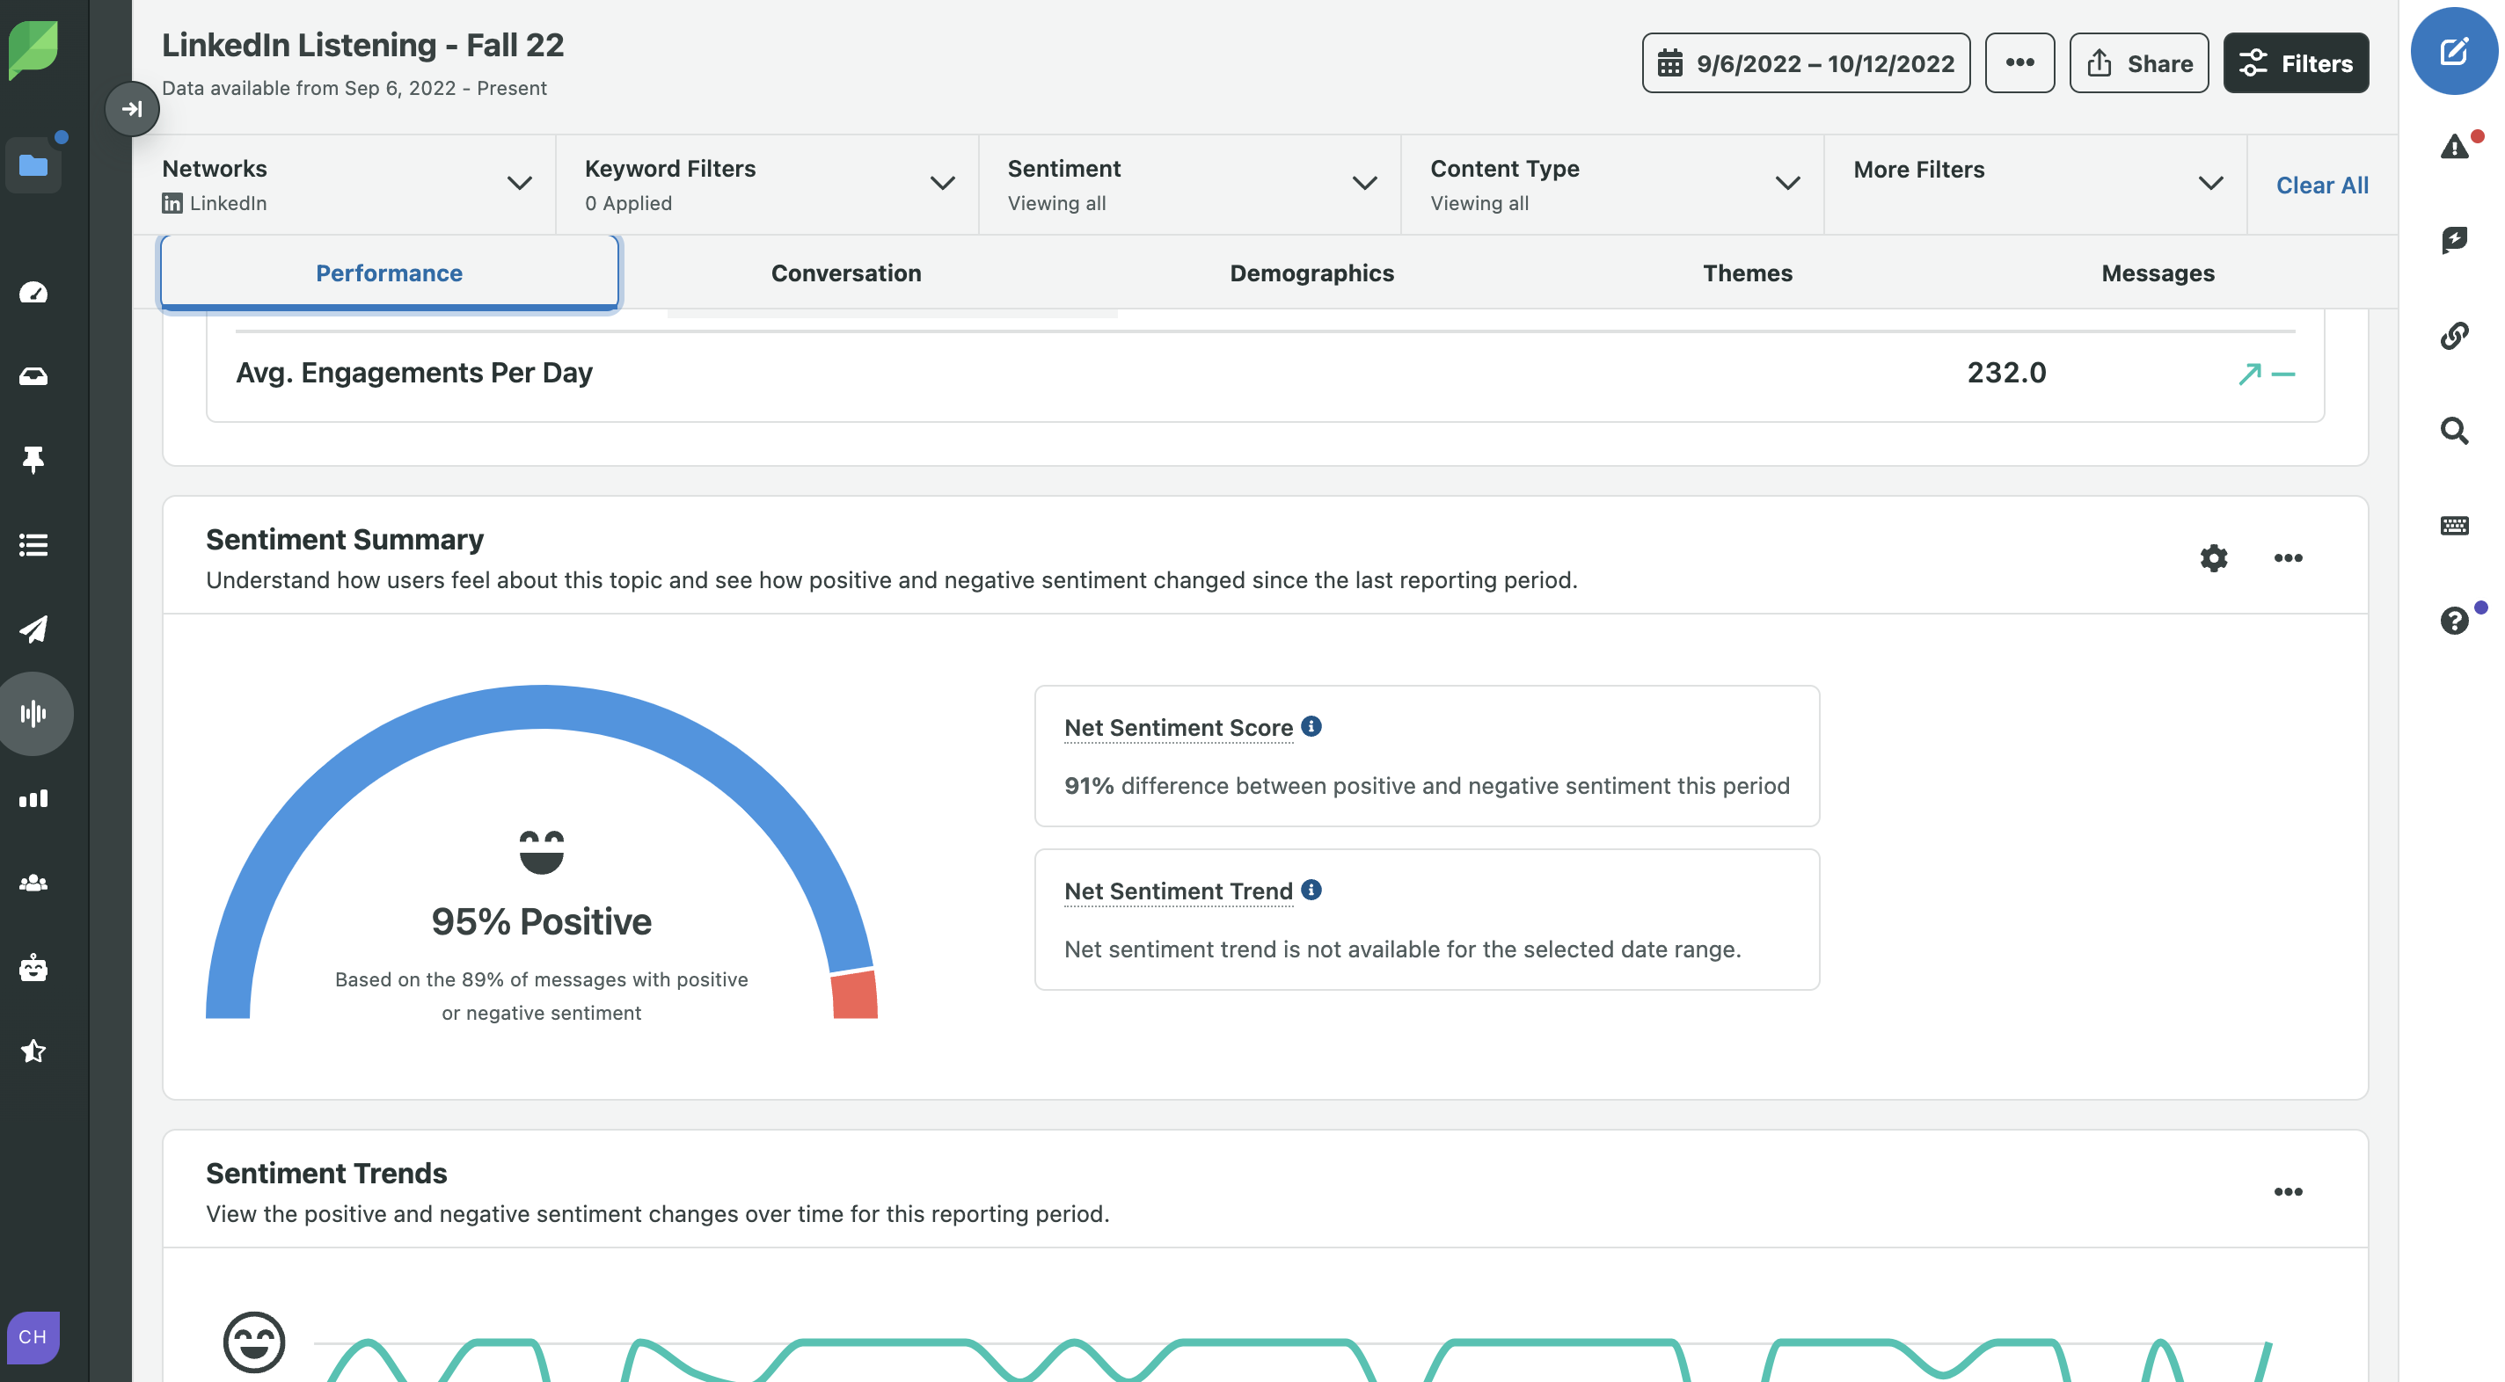This screenshot has width=2505, height=1382.
Task: Switch to the Demographics tab
Action: coord(1311,273)
